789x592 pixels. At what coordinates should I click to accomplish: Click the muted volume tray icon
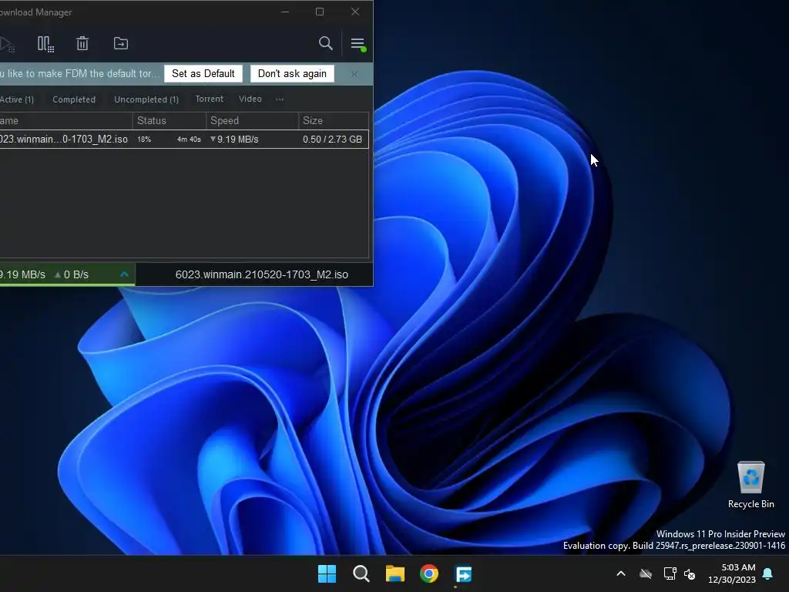coord(690,573)
